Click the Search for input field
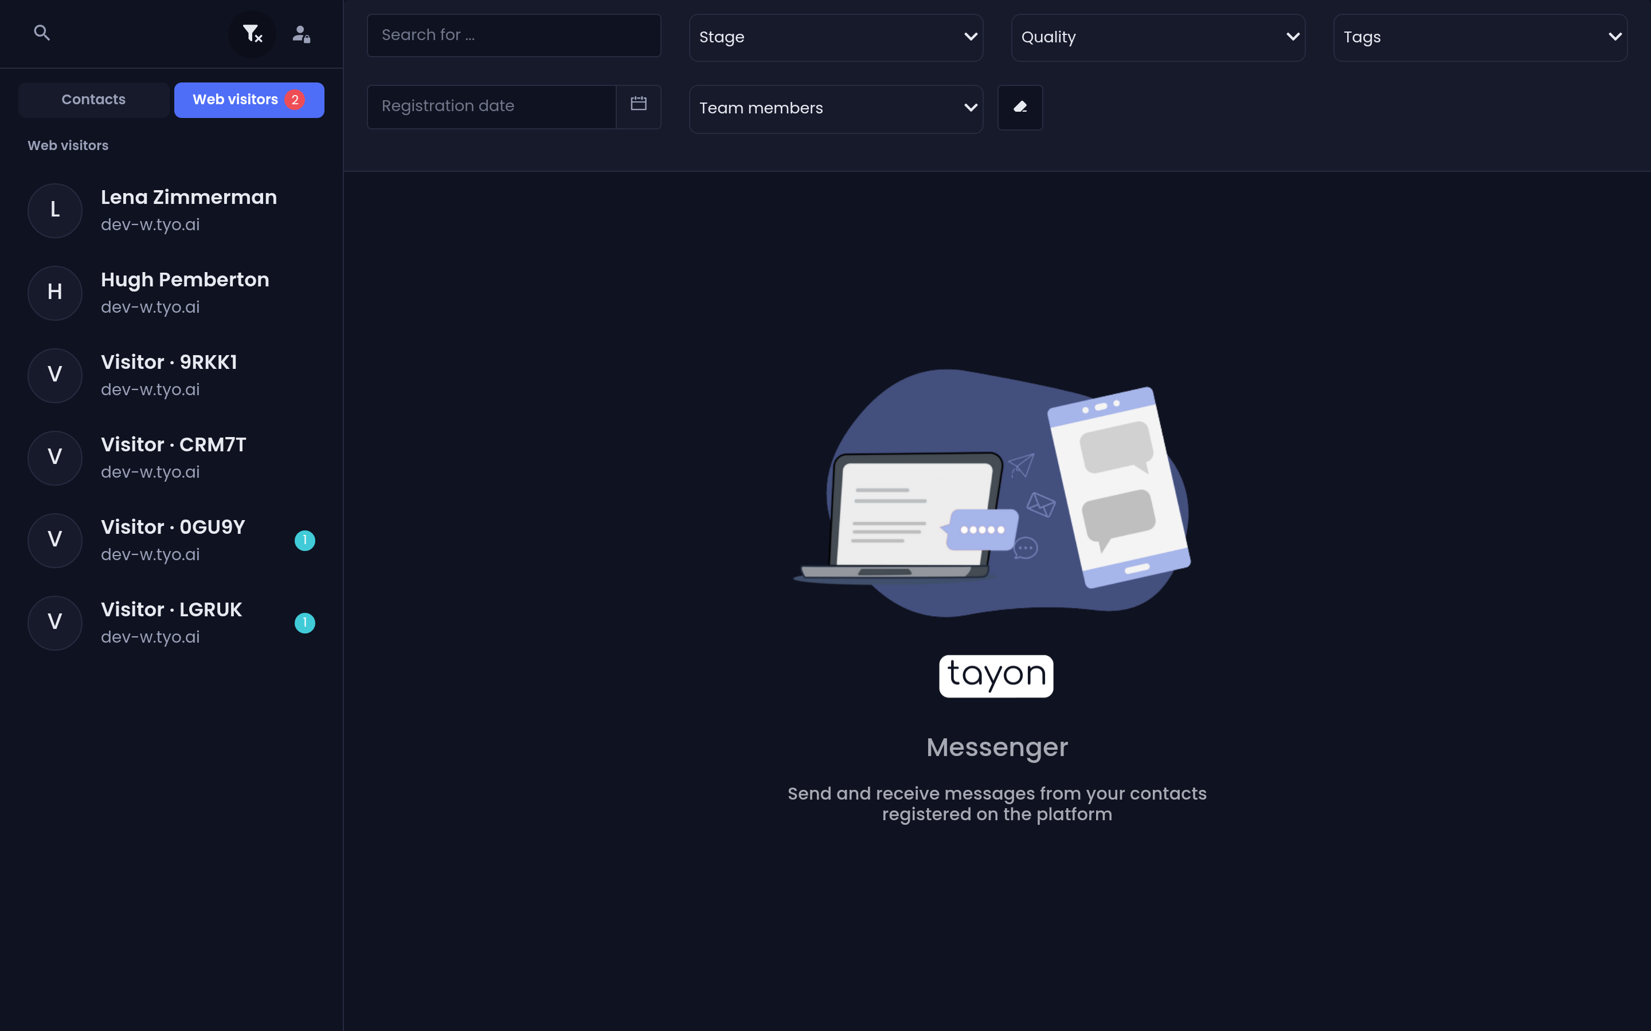 click(514, 36)
